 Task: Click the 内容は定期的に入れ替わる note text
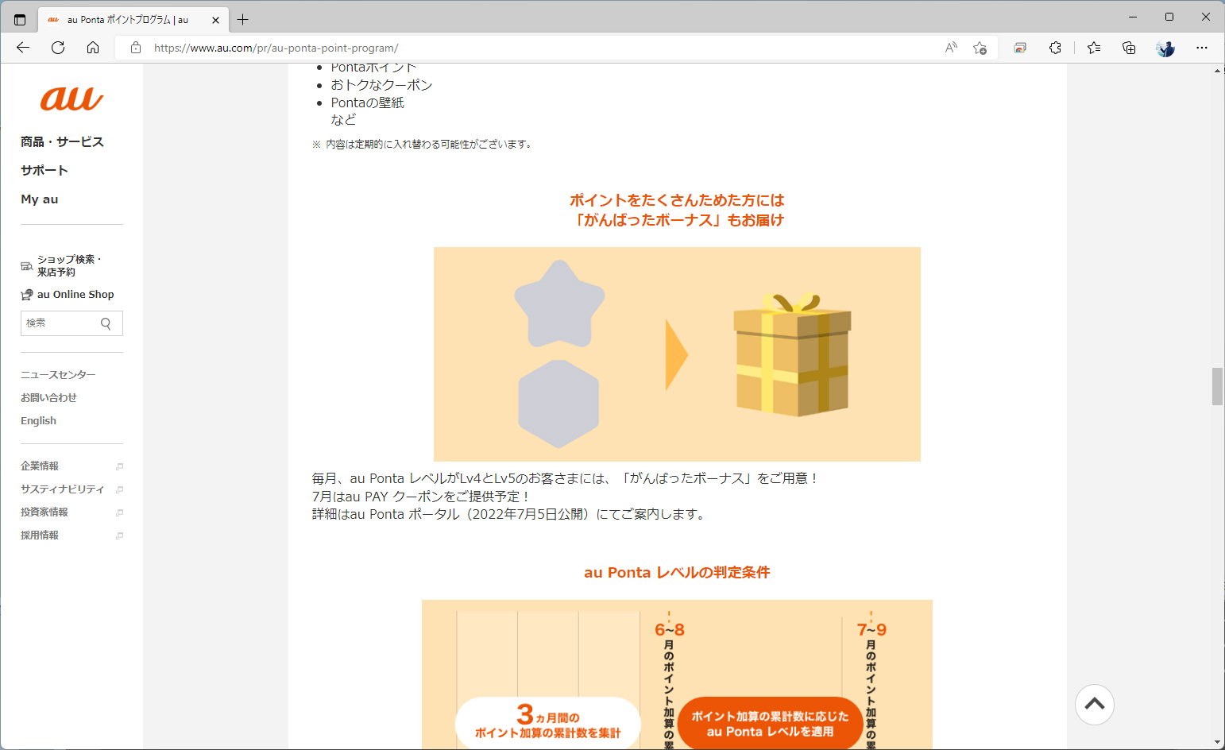(x=429, y=145)
